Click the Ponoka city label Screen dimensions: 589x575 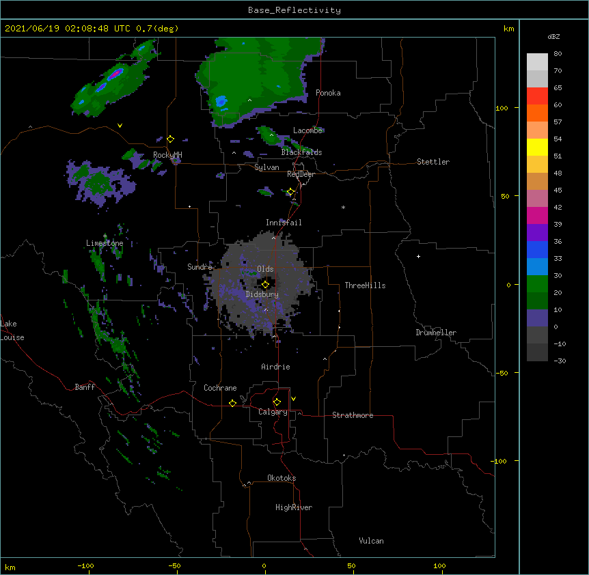[328, 93]
